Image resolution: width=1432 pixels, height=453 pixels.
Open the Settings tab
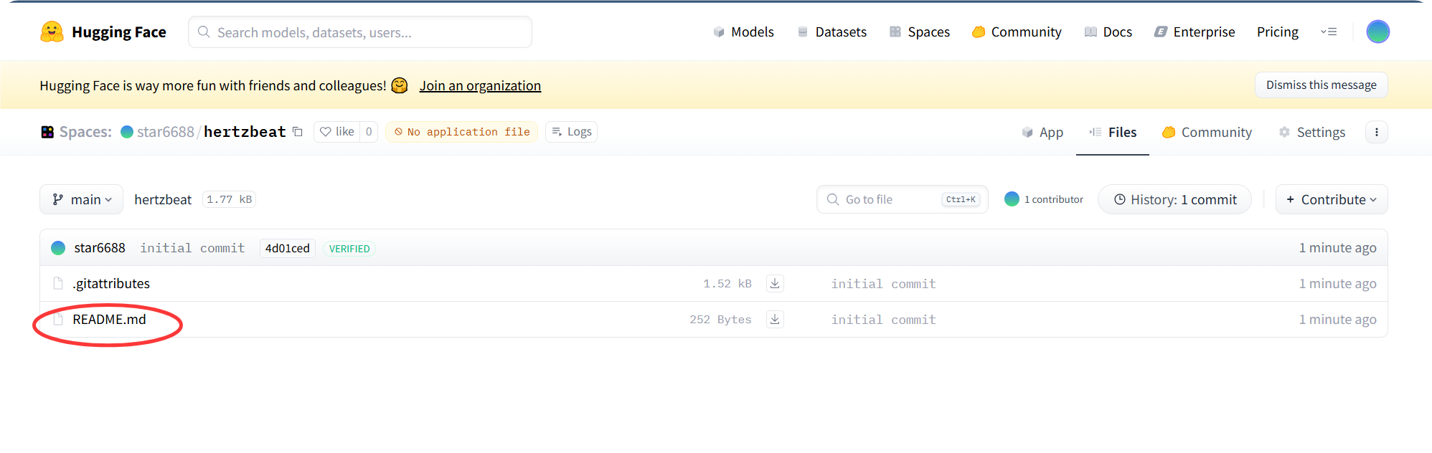[1311, 133]
